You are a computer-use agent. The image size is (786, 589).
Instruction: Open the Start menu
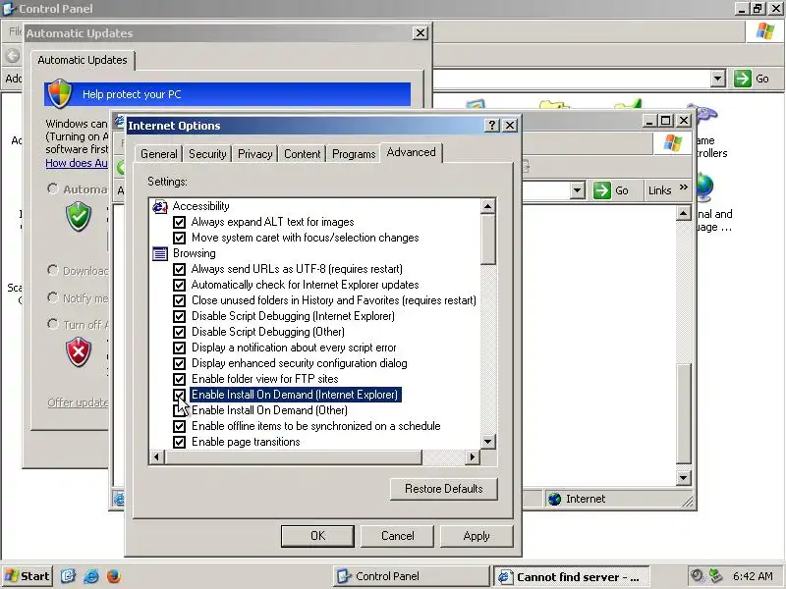coord(28,576)
